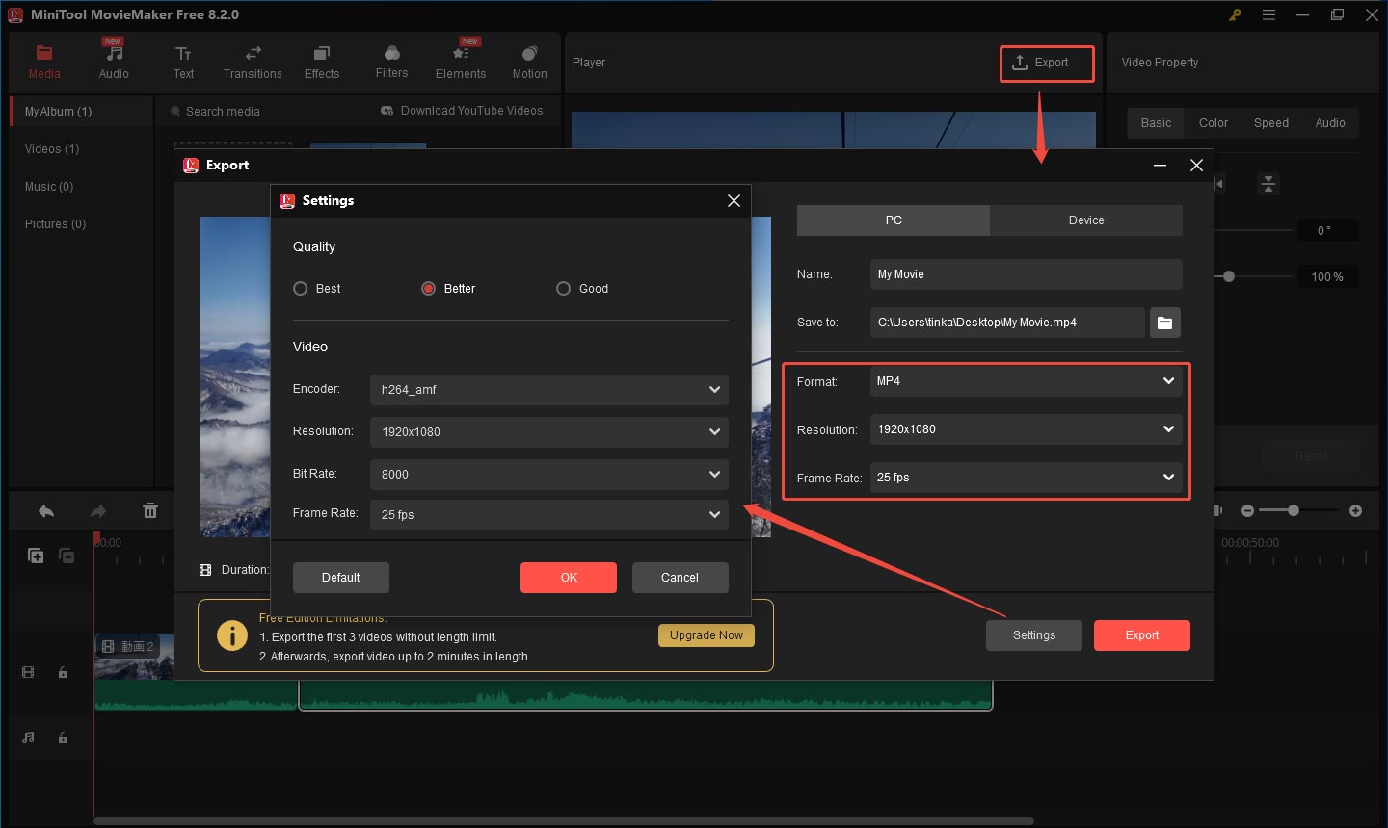This screenshot has height=828, width=1388.
Task: Open the Text tool tab
Action: 183,63
